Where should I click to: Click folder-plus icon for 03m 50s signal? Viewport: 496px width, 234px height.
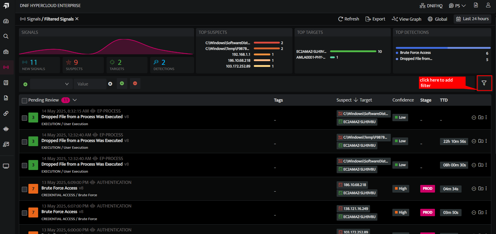(481, 212)
